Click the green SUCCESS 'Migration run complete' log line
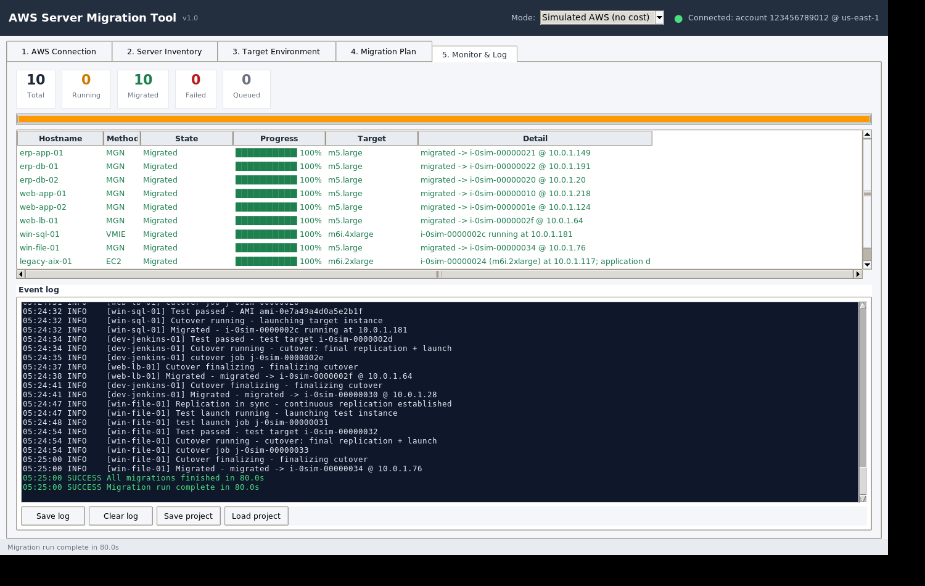 click(141, 487)
